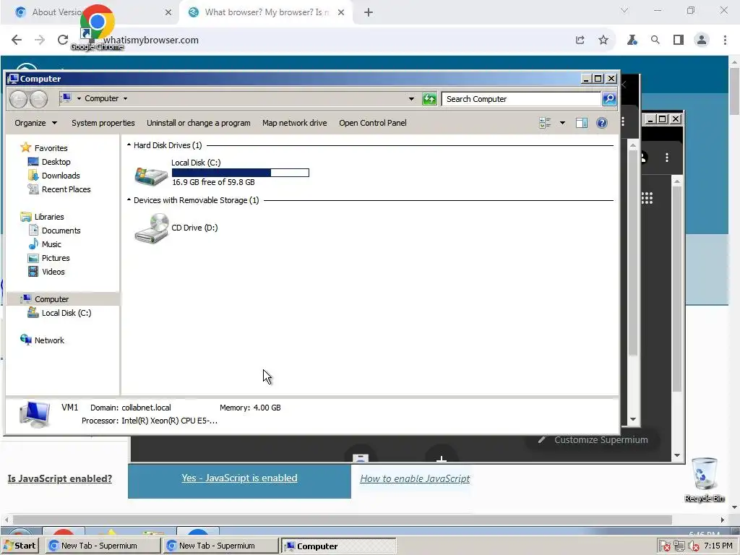Open Chrome three-dot menu
740x555 pixels.
click(x=725, y=40)
